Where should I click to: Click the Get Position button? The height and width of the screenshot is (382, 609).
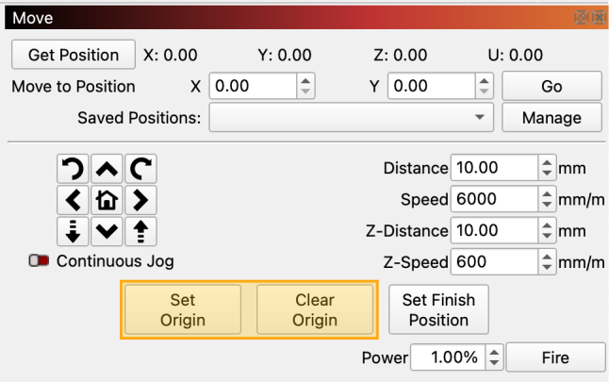pyautogui.click(x=74, y=55)
